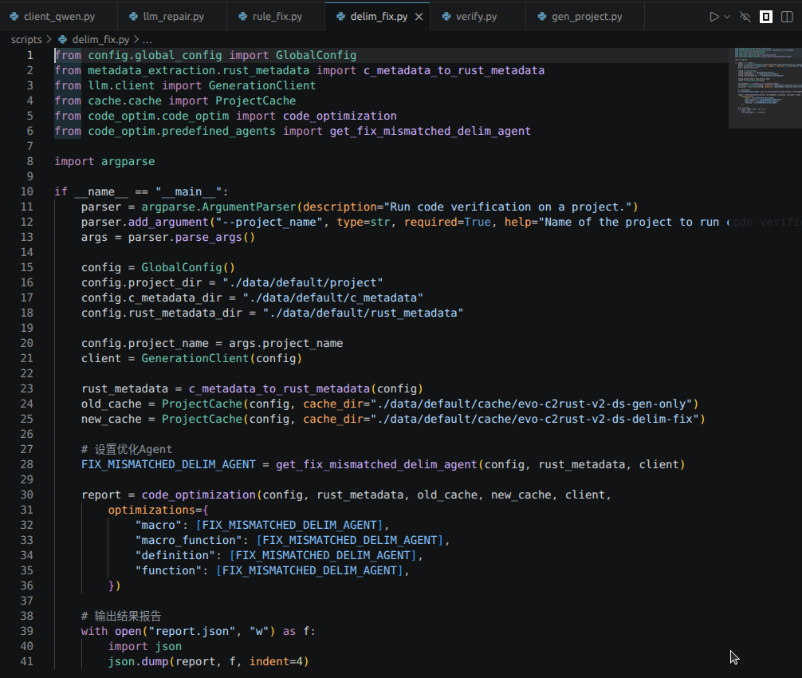This screenshot has height=678, width=802.
Task: Click the '# 输出结果报告' comment
Action: [120, 616]
